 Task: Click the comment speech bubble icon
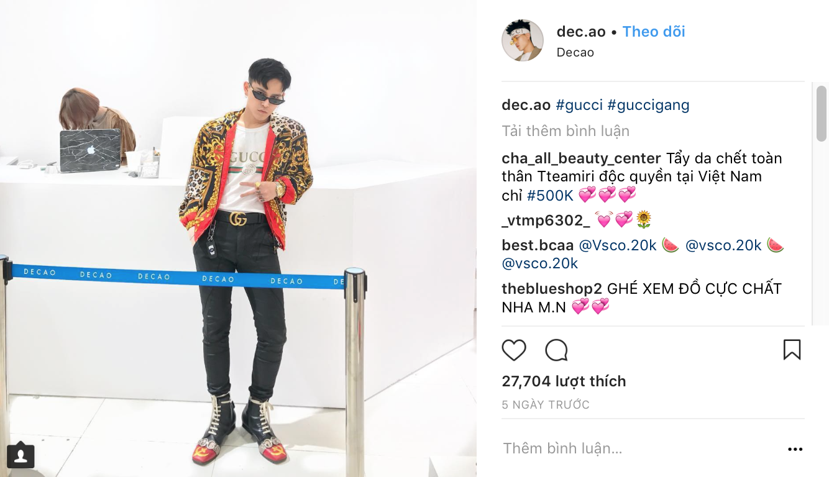pyautogui.click(x=556, y=350)
